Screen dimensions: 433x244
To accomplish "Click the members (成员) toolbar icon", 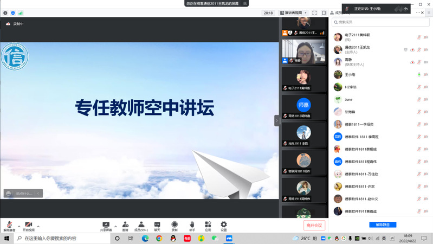I will [x=141, y=226].
